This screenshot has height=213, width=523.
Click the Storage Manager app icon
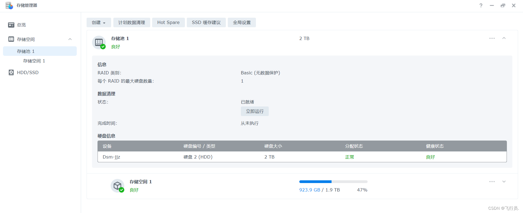coord(9,5)
